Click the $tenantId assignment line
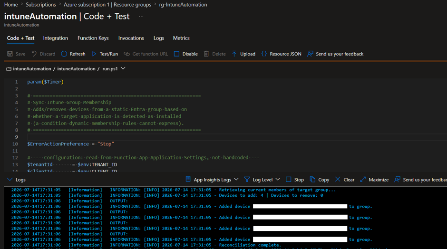Screen dimensions: 447x249 pos(72,165)
